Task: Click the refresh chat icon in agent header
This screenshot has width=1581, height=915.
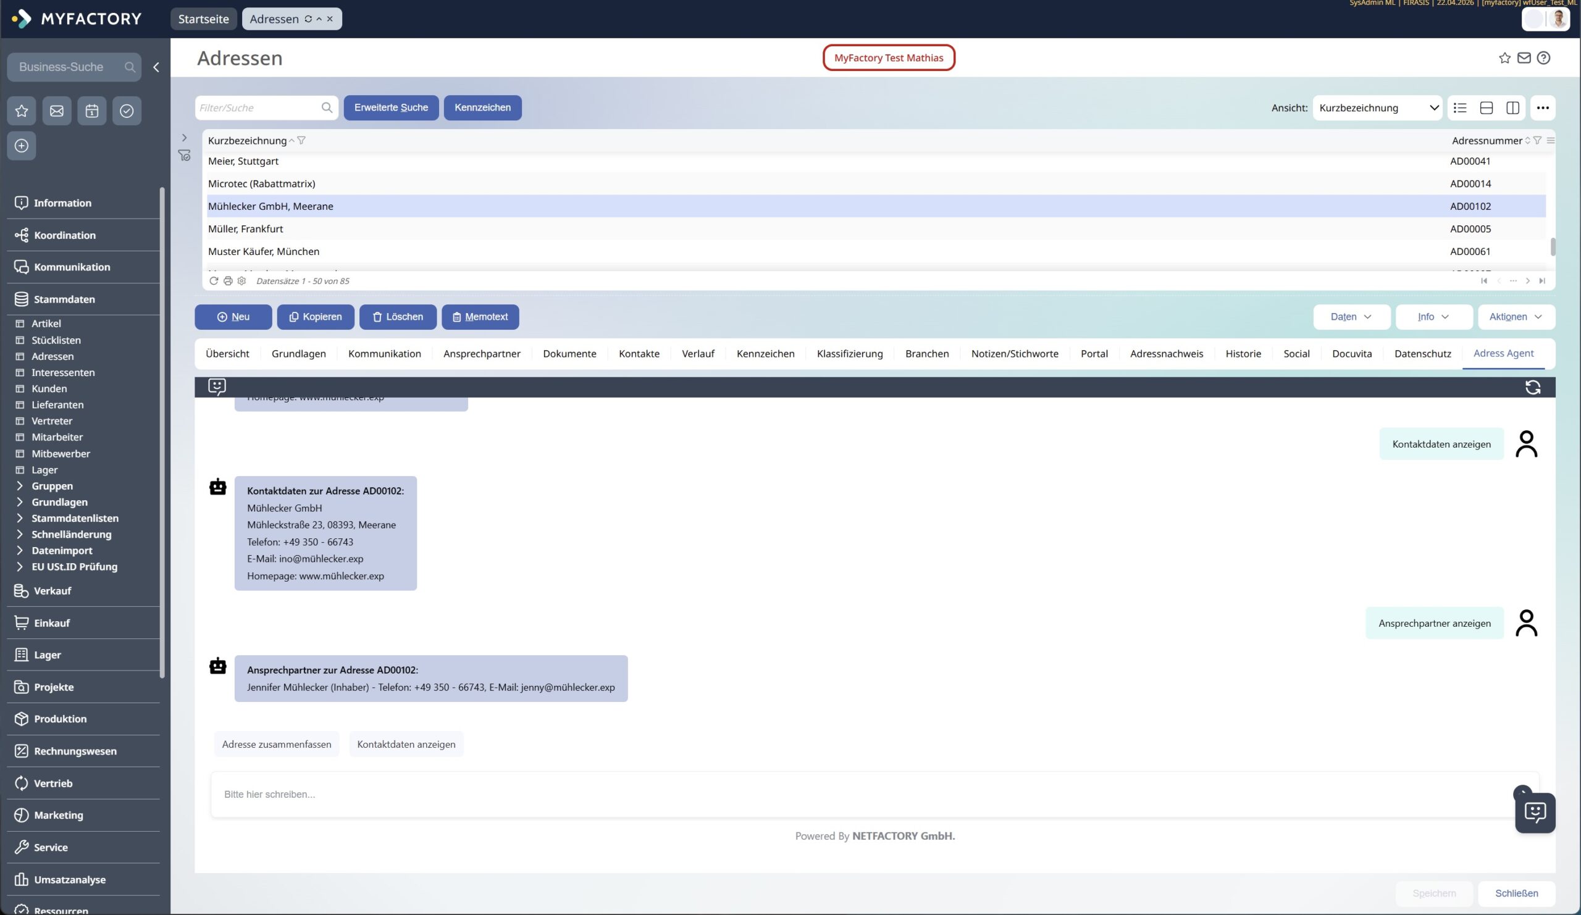Action: (1533, 388)
